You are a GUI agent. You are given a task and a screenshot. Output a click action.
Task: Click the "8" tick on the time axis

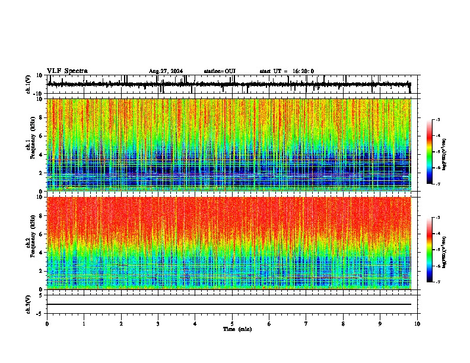click(x=343, y=324)
